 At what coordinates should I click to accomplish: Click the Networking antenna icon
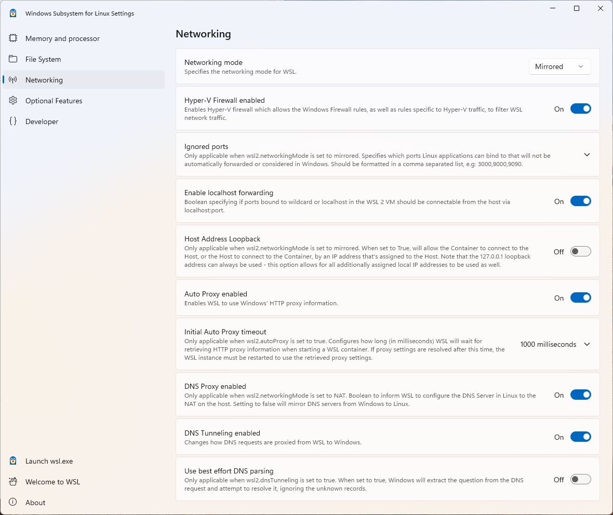pyautogui.click(x=13, y=80)
